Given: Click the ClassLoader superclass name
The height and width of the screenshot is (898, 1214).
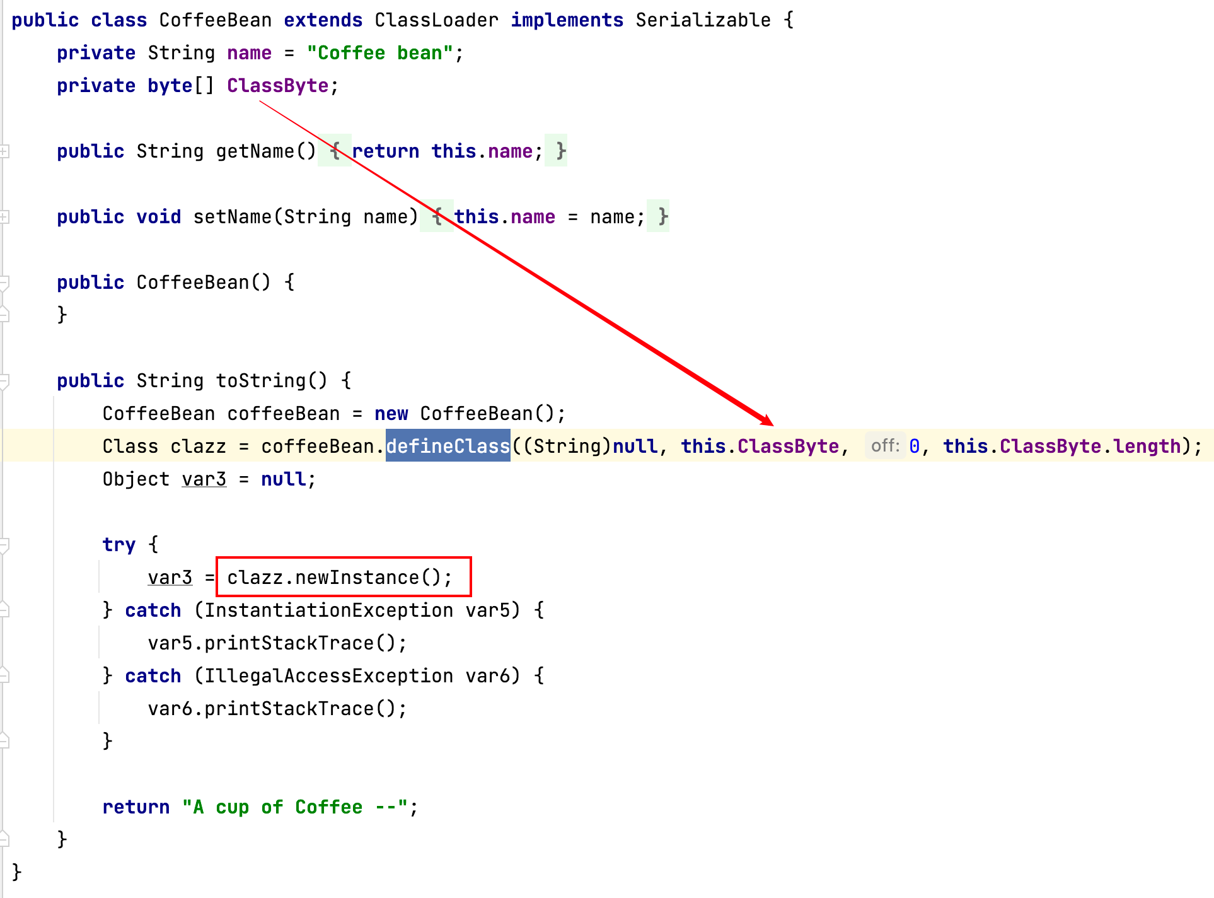Looking at the screenshot, I should 437,20.
